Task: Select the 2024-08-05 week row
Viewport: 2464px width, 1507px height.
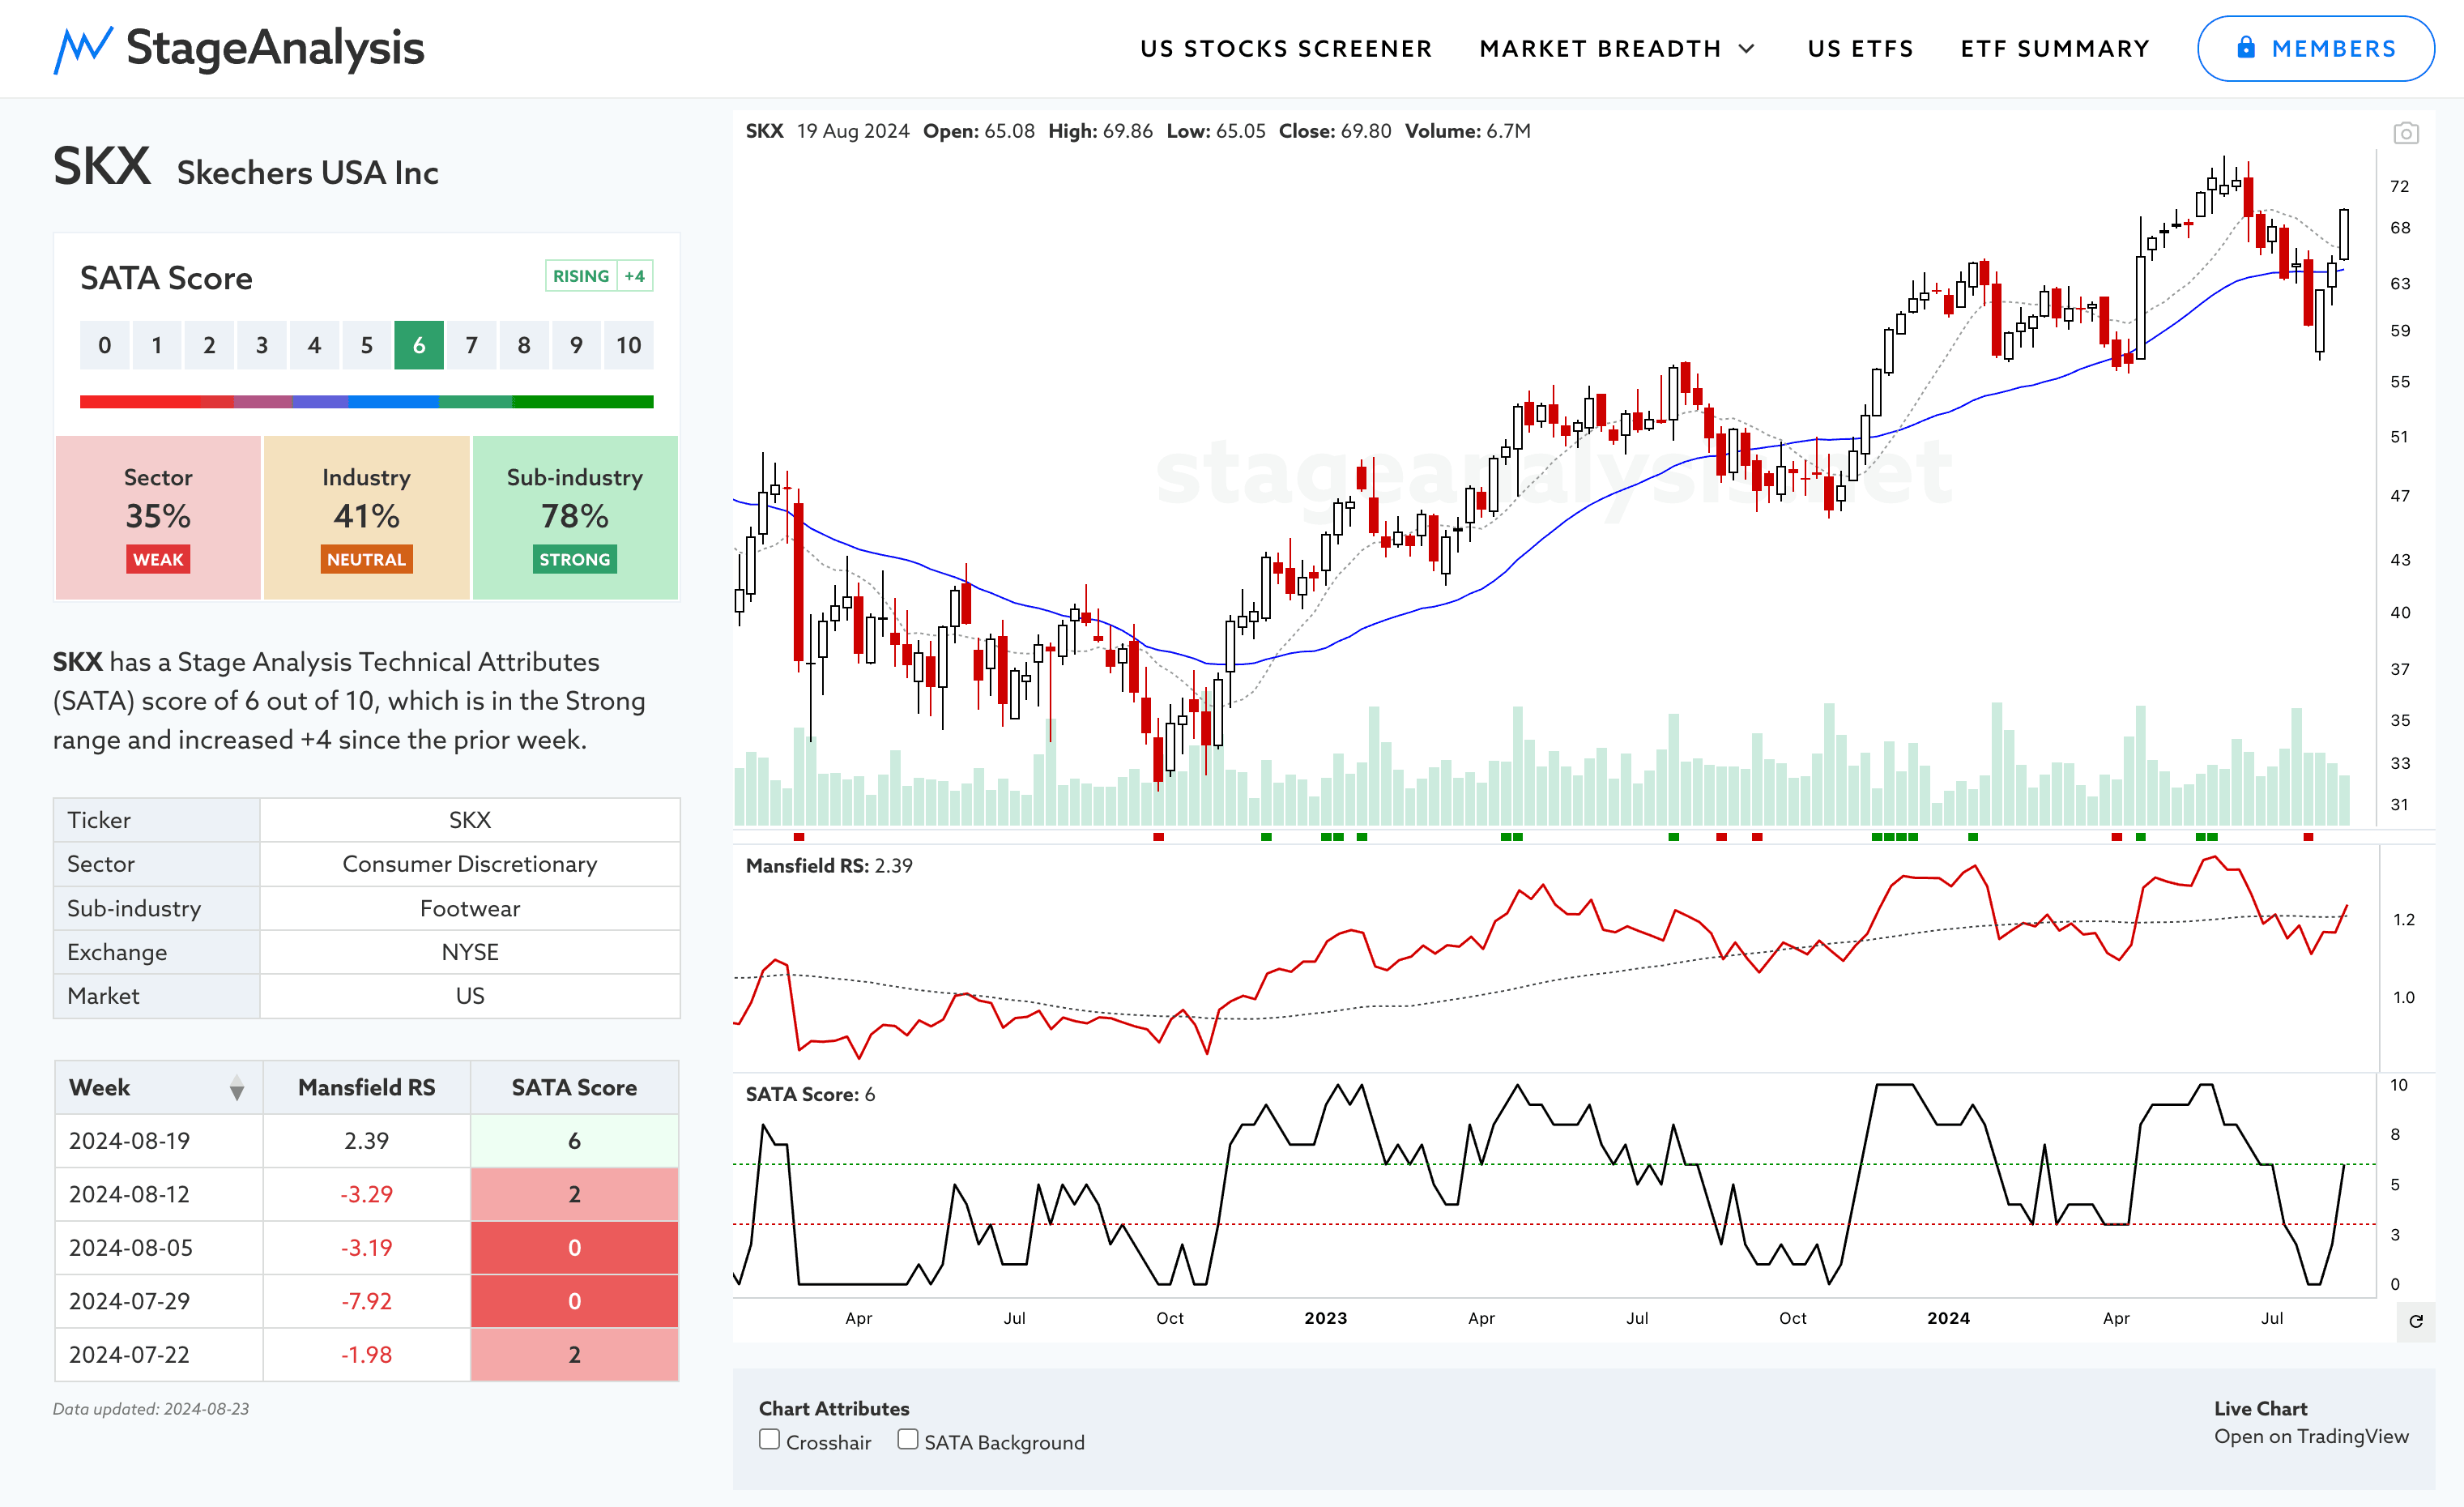Action: [x=367, y=1248]
